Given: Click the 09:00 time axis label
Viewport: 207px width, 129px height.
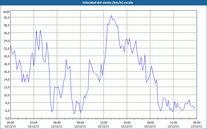Looking at the screenshot, I should point(80,123).
